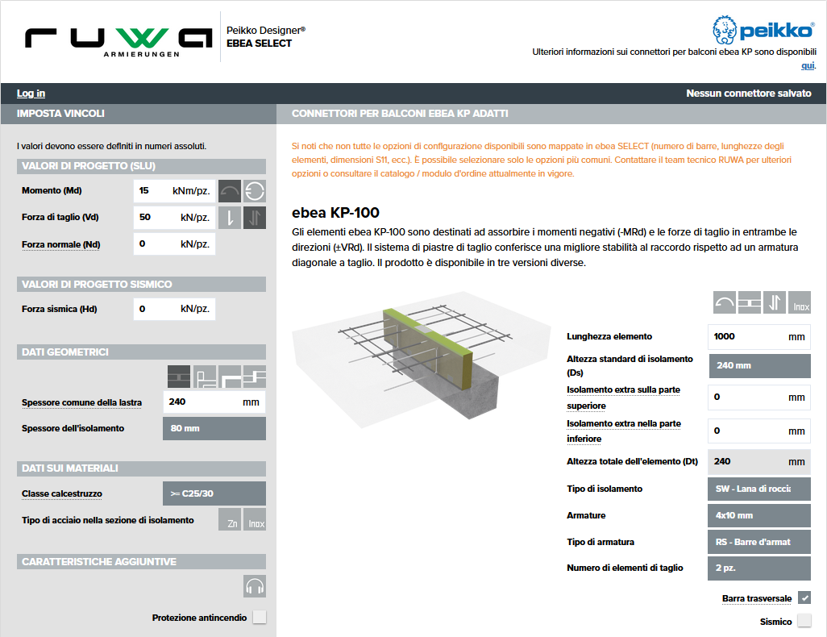Click the 'VALORI DI PROGETTO (SLU)' section header
The width and height of the screenshot is (827, 637).
[x=141, y=166]
